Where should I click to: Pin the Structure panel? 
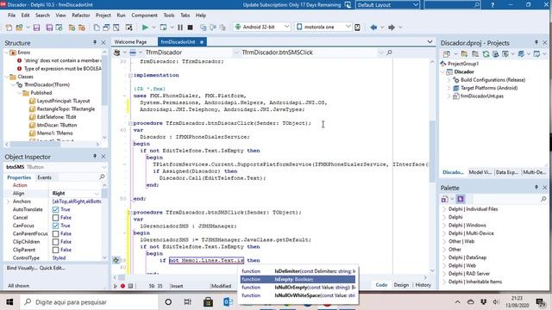pos(95,42)
